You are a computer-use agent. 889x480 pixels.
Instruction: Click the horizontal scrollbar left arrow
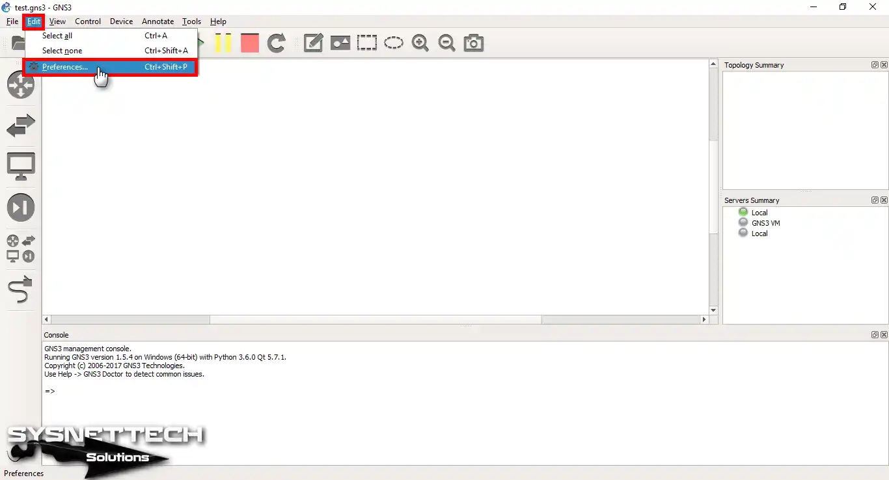pos(46,320)
